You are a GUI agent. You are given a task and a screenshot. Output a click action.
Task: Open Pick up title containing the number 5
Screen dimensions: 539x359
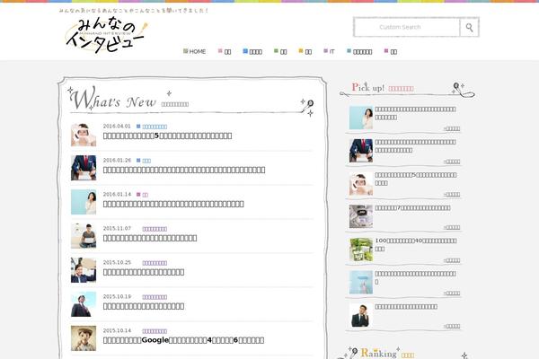tap(416, 179)
